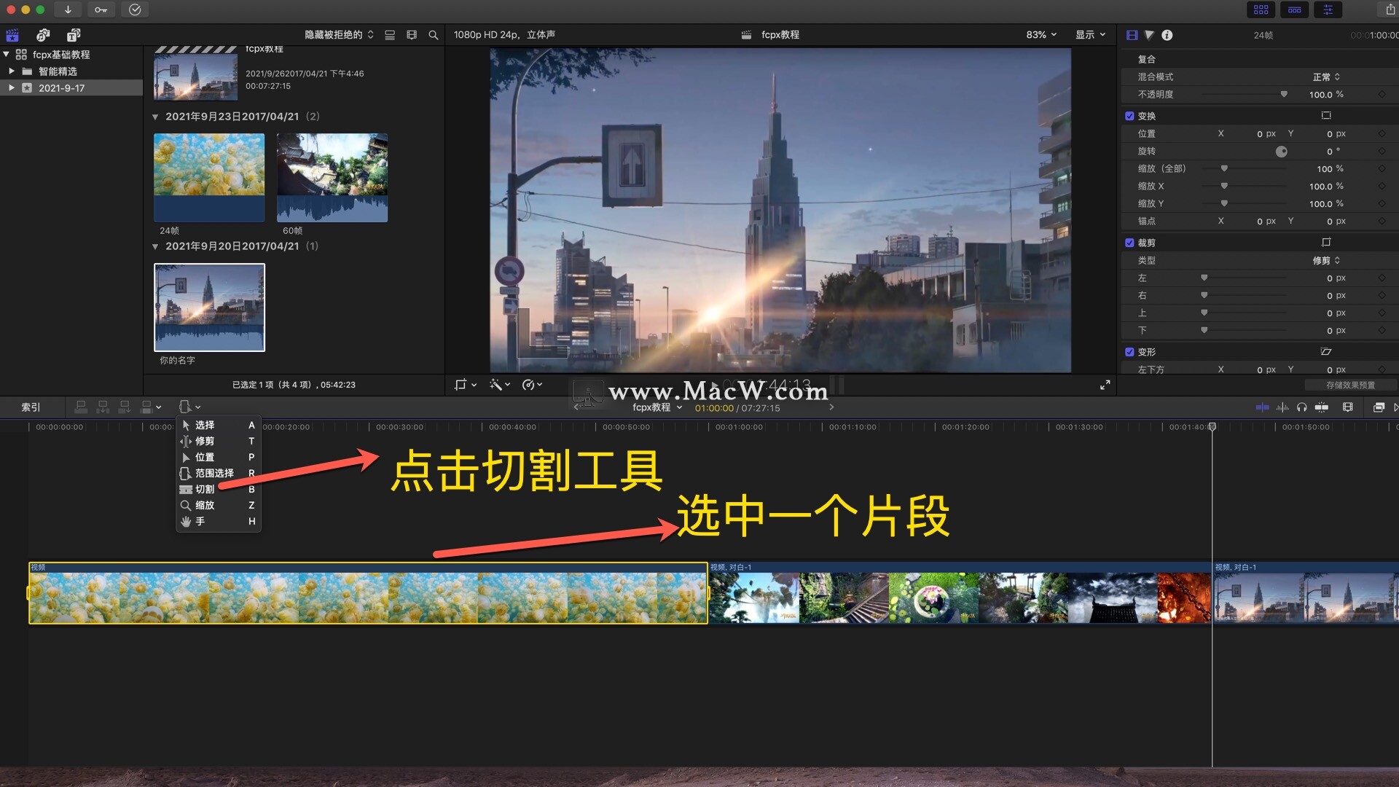The image size is (1399, 787).
Task: Select the Blade tool (切割) in the tool menu
Action: (205, 489)
